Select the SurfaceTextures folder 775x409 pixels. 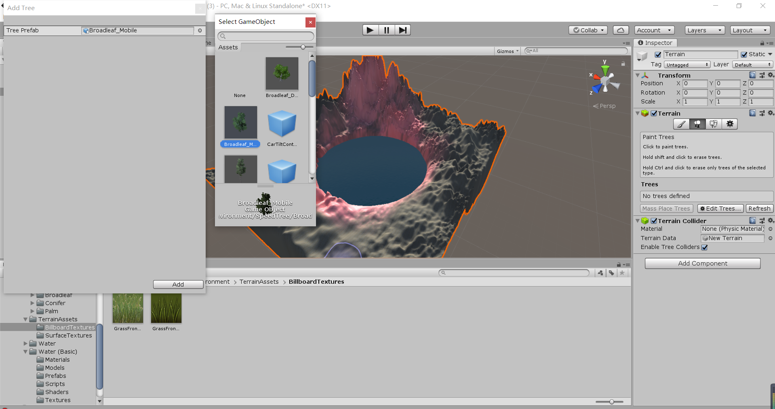point(68,335)
